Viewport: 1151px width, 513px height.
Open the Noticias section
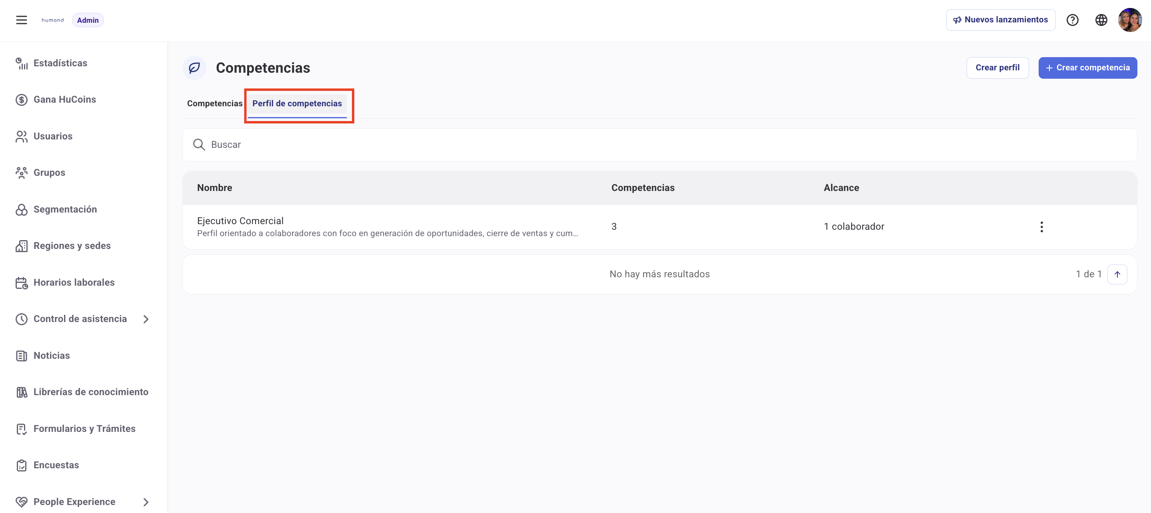(x=52, y=356)
